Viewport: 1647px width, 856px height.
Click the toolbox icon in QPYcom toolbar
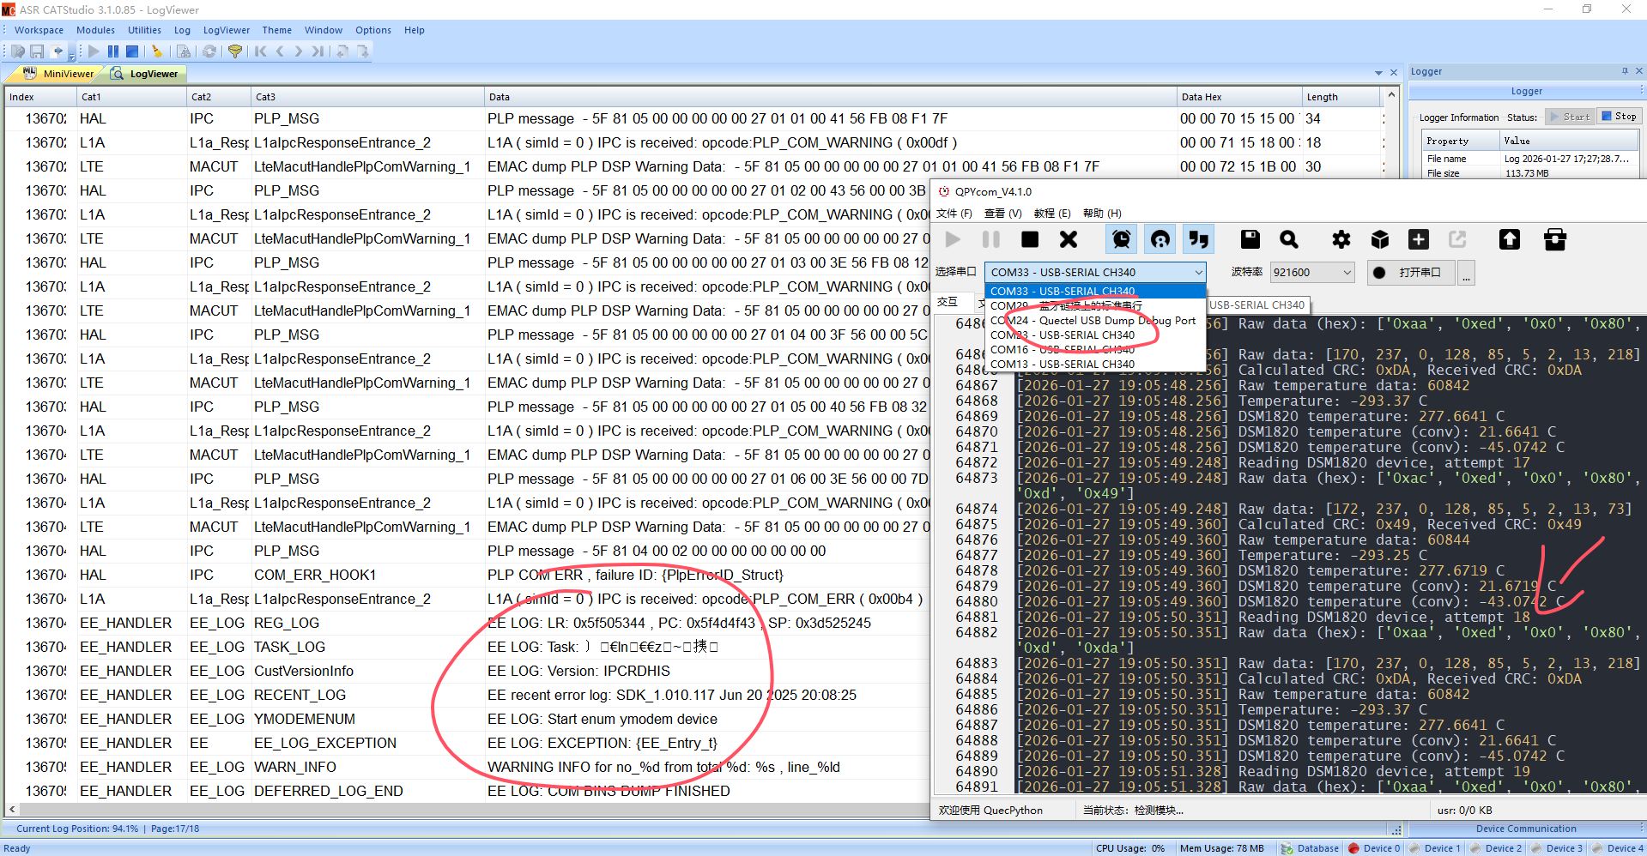click(1554, 239)
